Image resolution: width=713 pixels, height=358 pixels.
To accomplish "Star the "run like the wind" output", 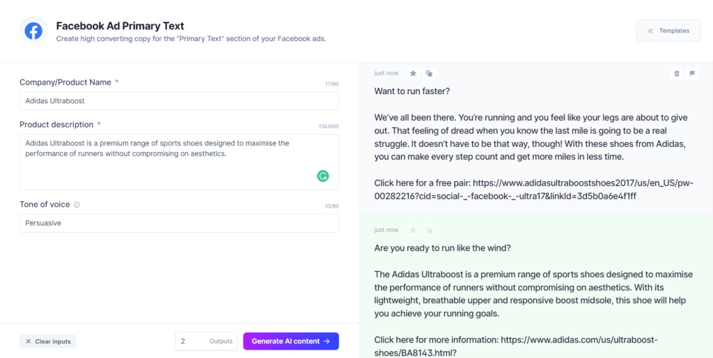I will [413, 230].
